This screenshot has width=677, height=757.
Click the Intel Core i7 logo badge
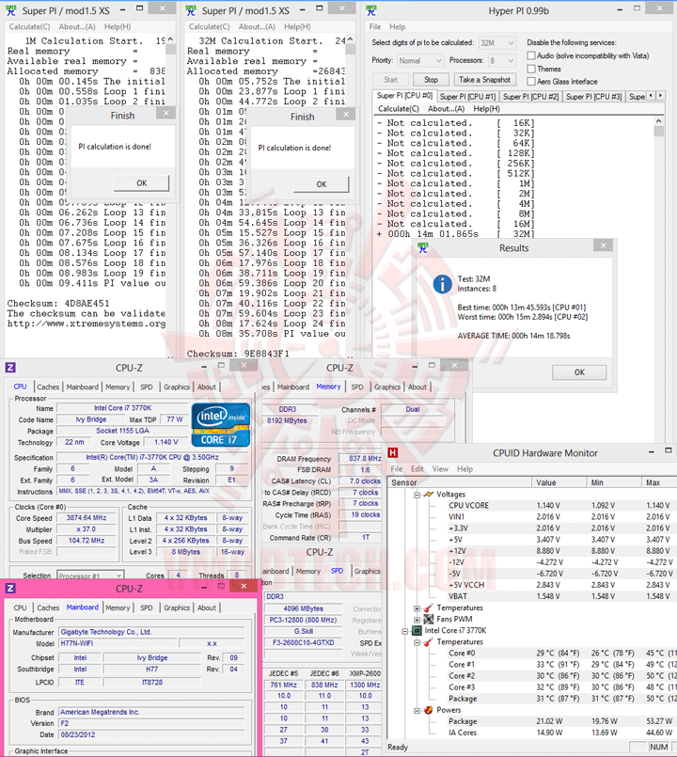point(221,424)
